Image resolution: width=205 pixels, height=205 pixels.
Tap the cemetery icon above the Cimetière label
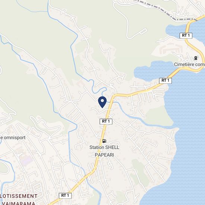tap(196, 58)
